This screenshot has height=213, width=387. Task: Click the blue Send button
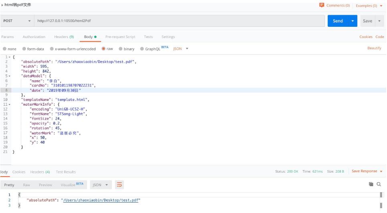(x=338, y=21)
